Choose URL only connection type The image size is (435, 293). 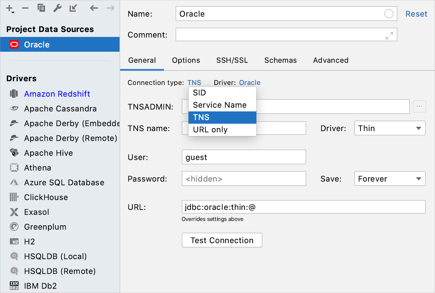[222, 130]
